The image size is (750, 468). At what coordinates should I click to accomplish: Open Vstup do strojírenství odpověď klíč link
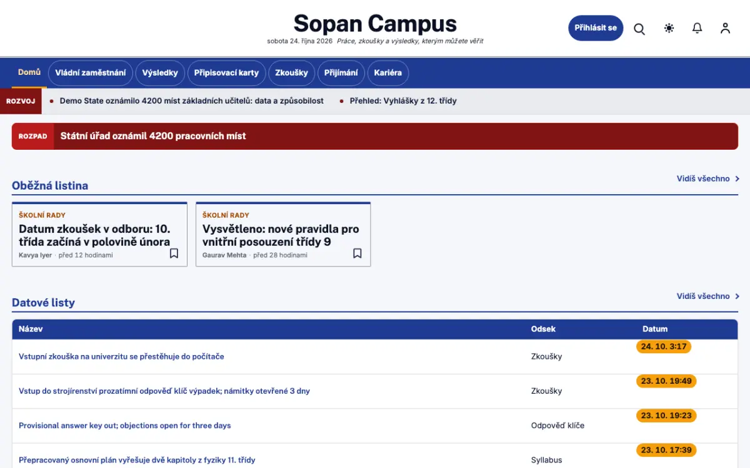tap(164, 391)
